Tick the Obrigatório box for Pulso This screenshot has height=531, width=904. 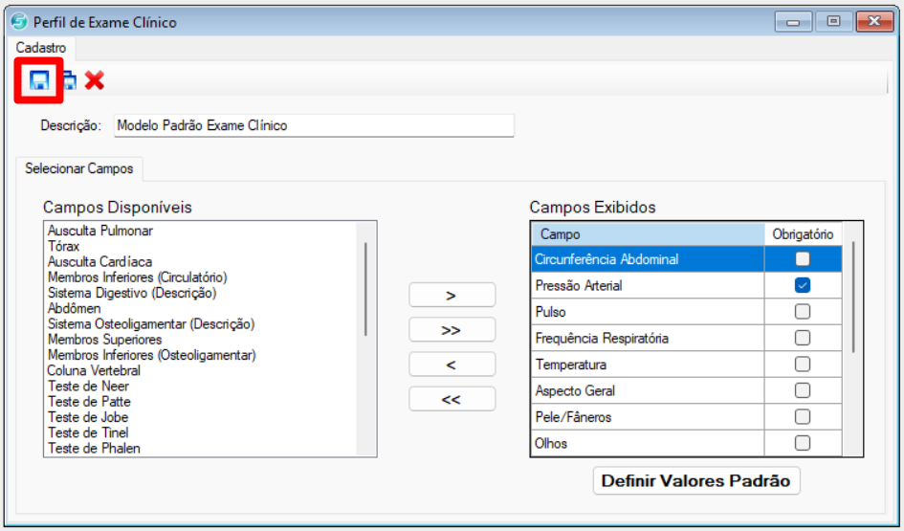(802, 311)
